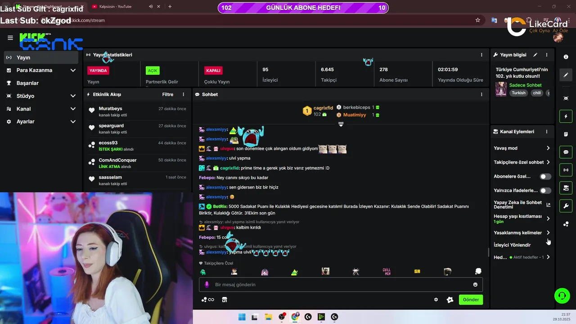Click the purple microphone icon in message box
The width and height of the screenshot is (576, 324).
[207, 284]
